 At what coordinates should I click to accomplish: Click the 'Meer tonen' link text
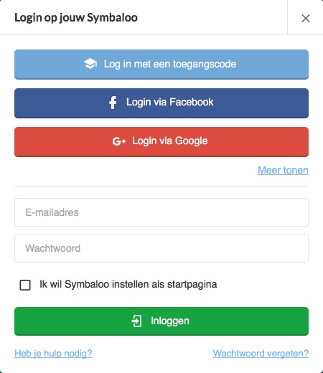[283, 170]
